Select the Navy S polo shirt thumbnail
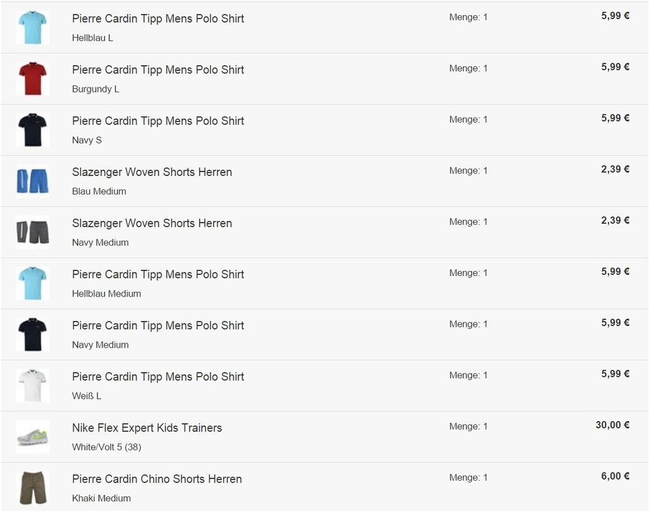The image size is (649, 511). [x=33, y=130]
